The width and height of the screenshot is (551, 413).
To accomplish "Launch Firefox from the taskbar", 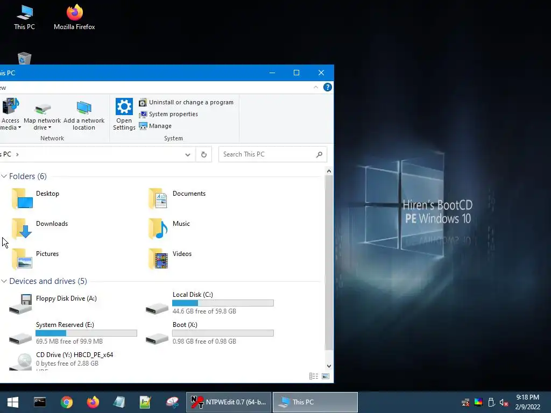I will [93, 402].
